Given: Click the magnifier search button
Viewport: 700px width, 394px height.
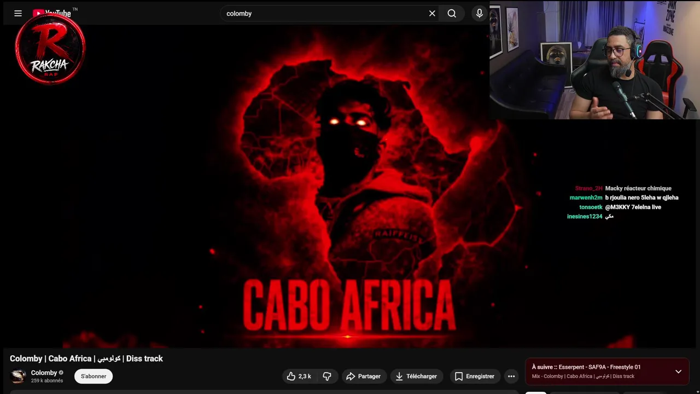Looking at the screenshot, I should coord(452,14).
